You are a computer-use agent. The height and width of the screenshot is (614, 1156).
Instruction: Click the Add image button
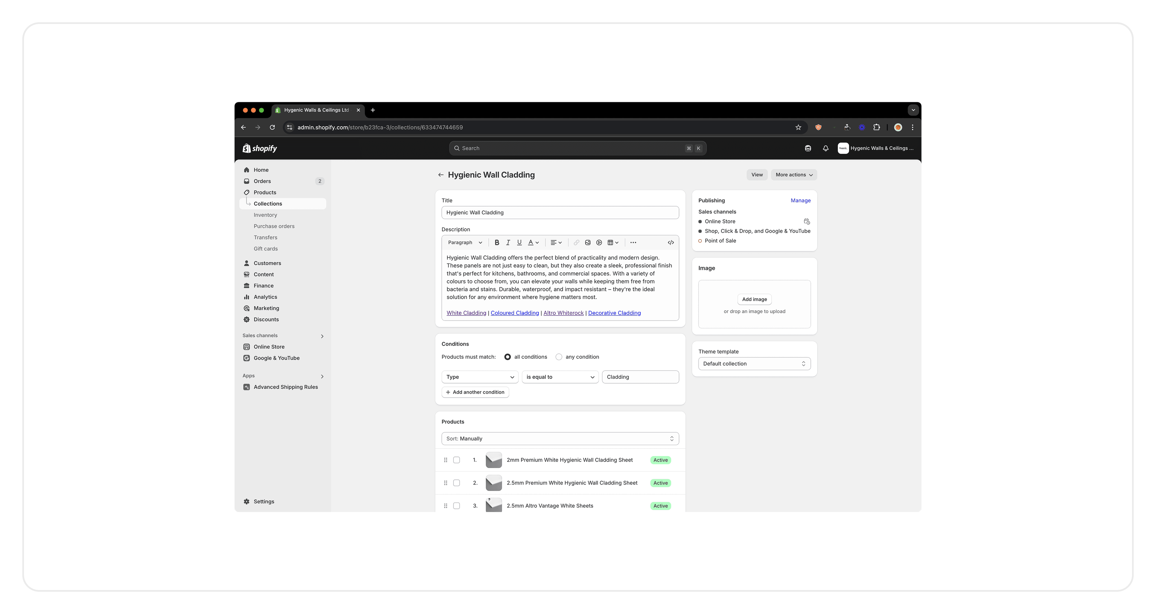754,299
